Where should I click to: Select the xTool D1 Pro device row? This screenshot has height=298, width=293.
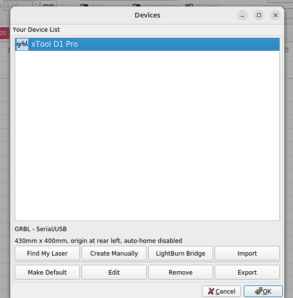(147, 44)
